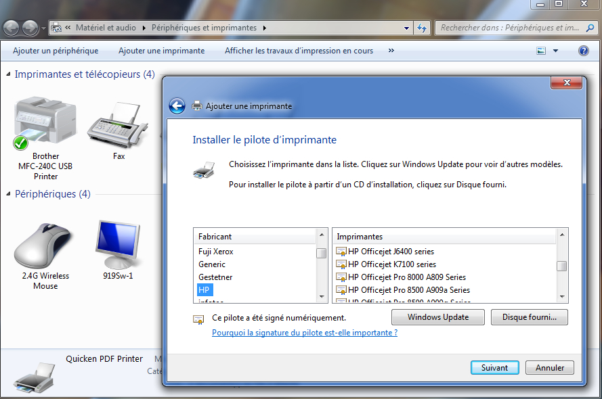Click Ajouter un périphérique toolbar command
The width and height of the screenshot is (602, 399).
click(x=56, y=51)
